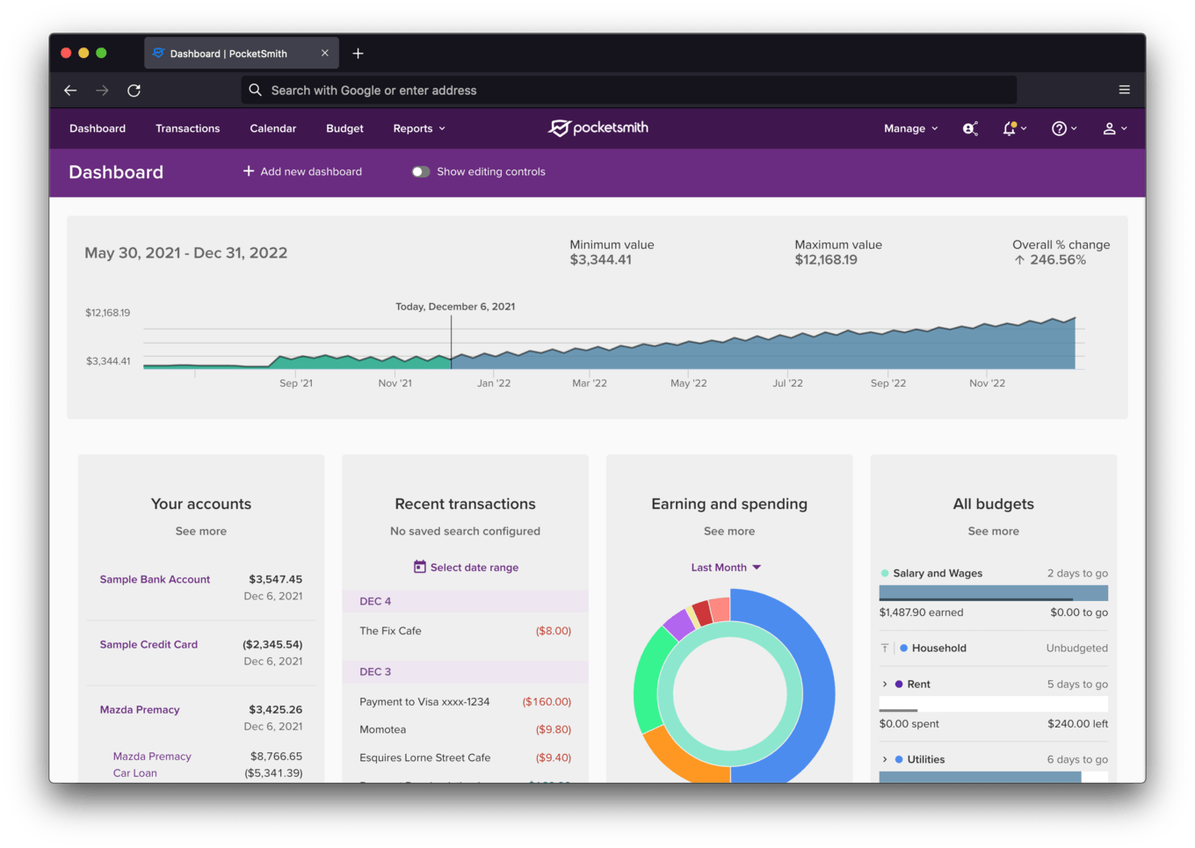Click the PocketSmith logo in the navigation bar
Image resolution: width=1195 pixels, height=848 pixels.
[x=597, y=127]
